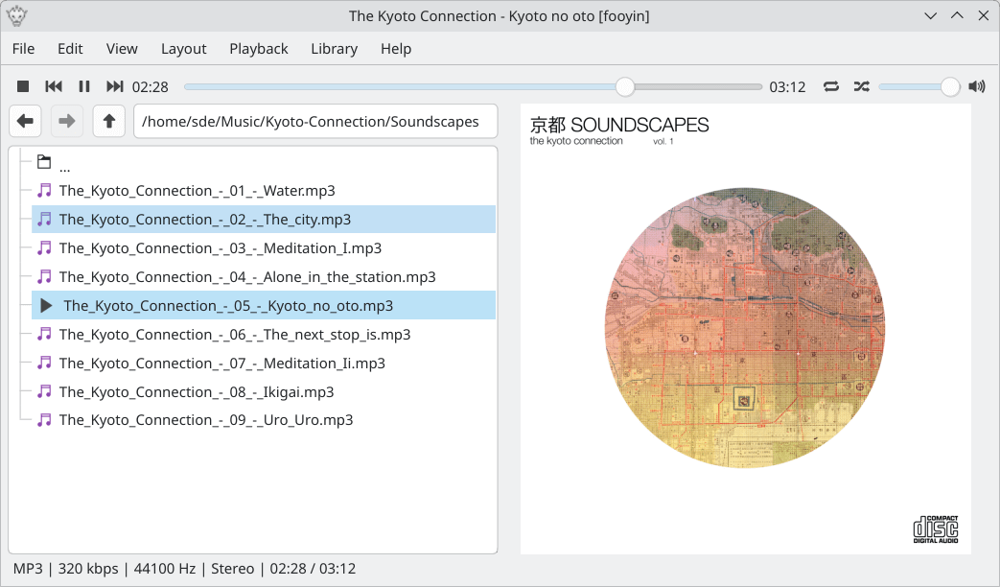Click the Kyoto Soundscapes album cover

(745, 328)
